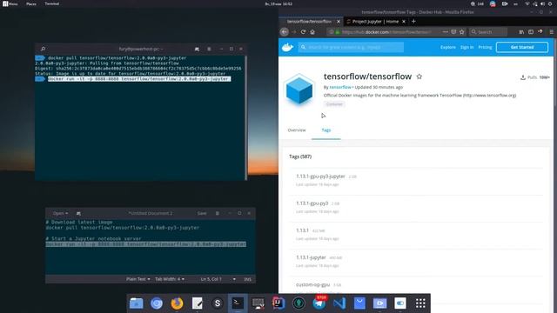The height and width of the screenshot is (313, 557).
Task: Click the new document icon in the text editor
Action: click(78, 213)
